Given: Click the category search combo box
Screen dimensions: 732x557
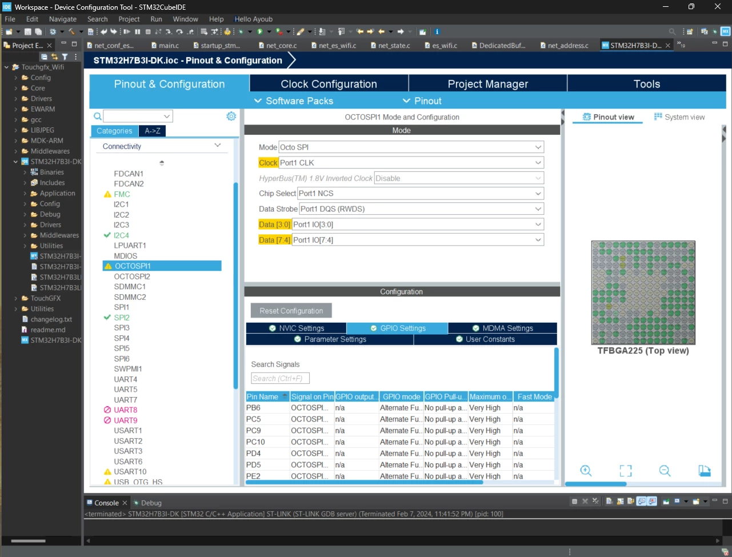Looking at the screenshot, I should click(x=138, y=116).
